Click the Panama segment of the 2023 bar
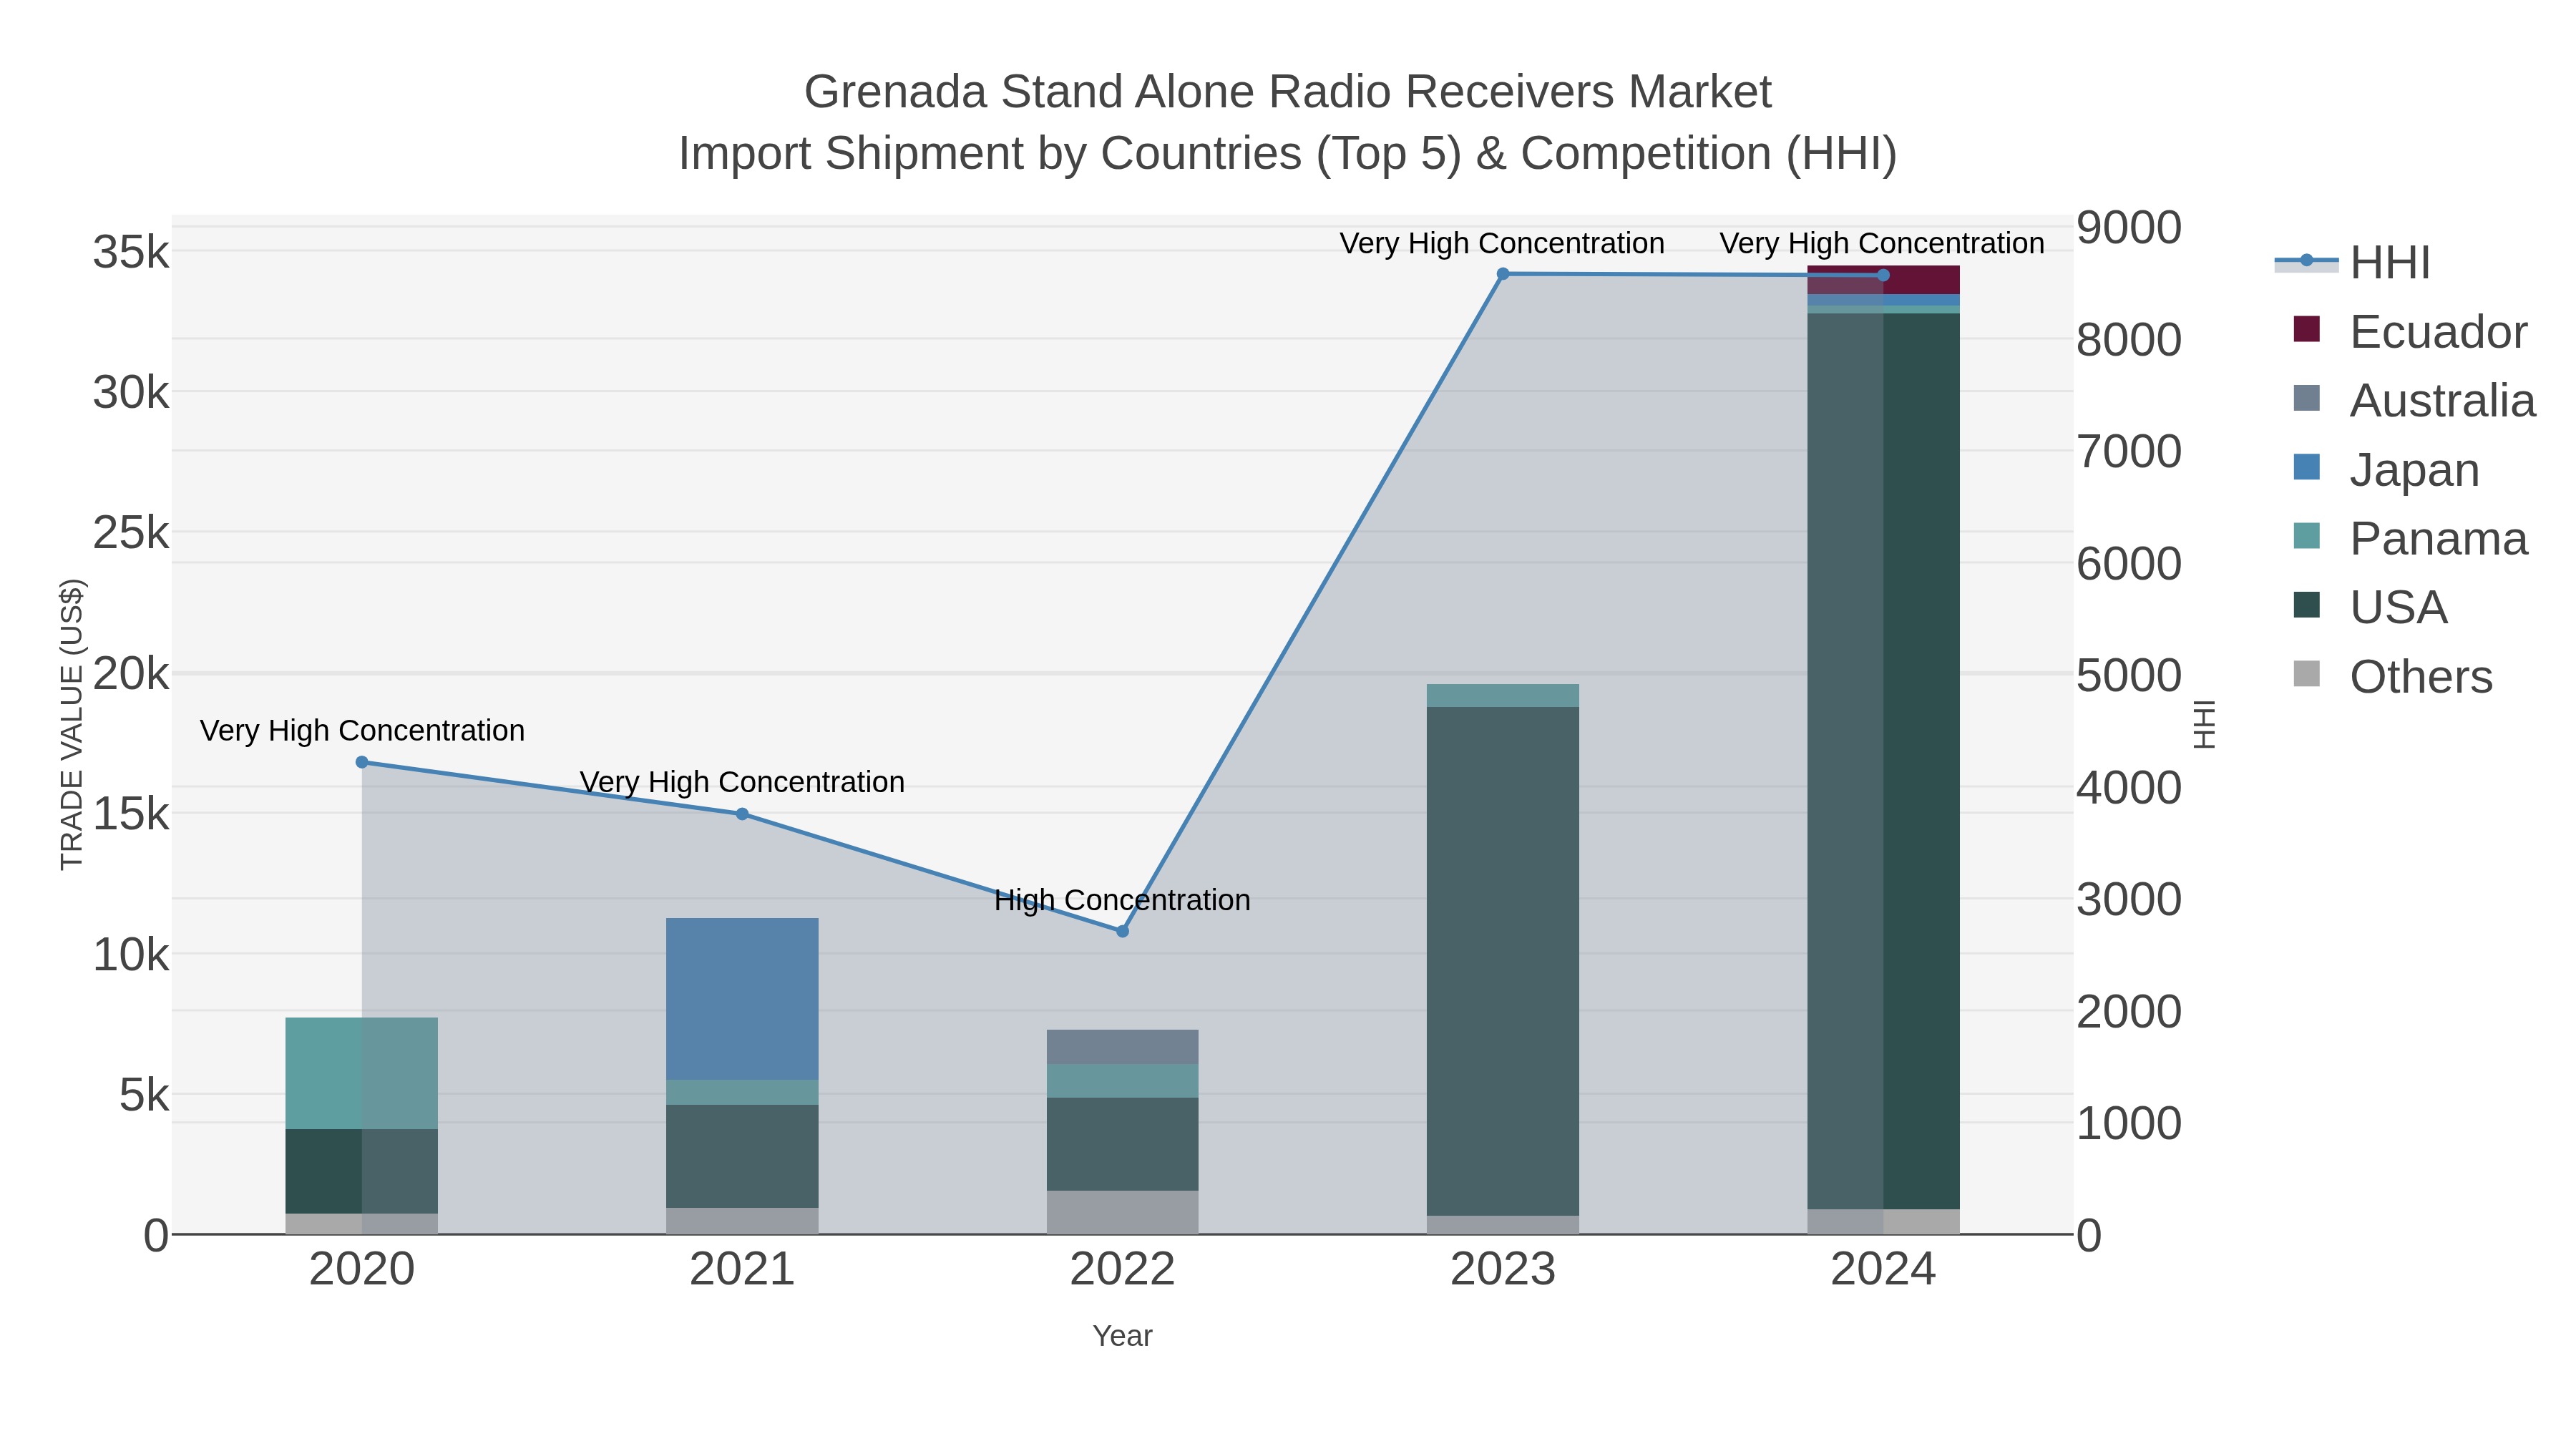2576x1449 pixels. (x=1503, y=696)
